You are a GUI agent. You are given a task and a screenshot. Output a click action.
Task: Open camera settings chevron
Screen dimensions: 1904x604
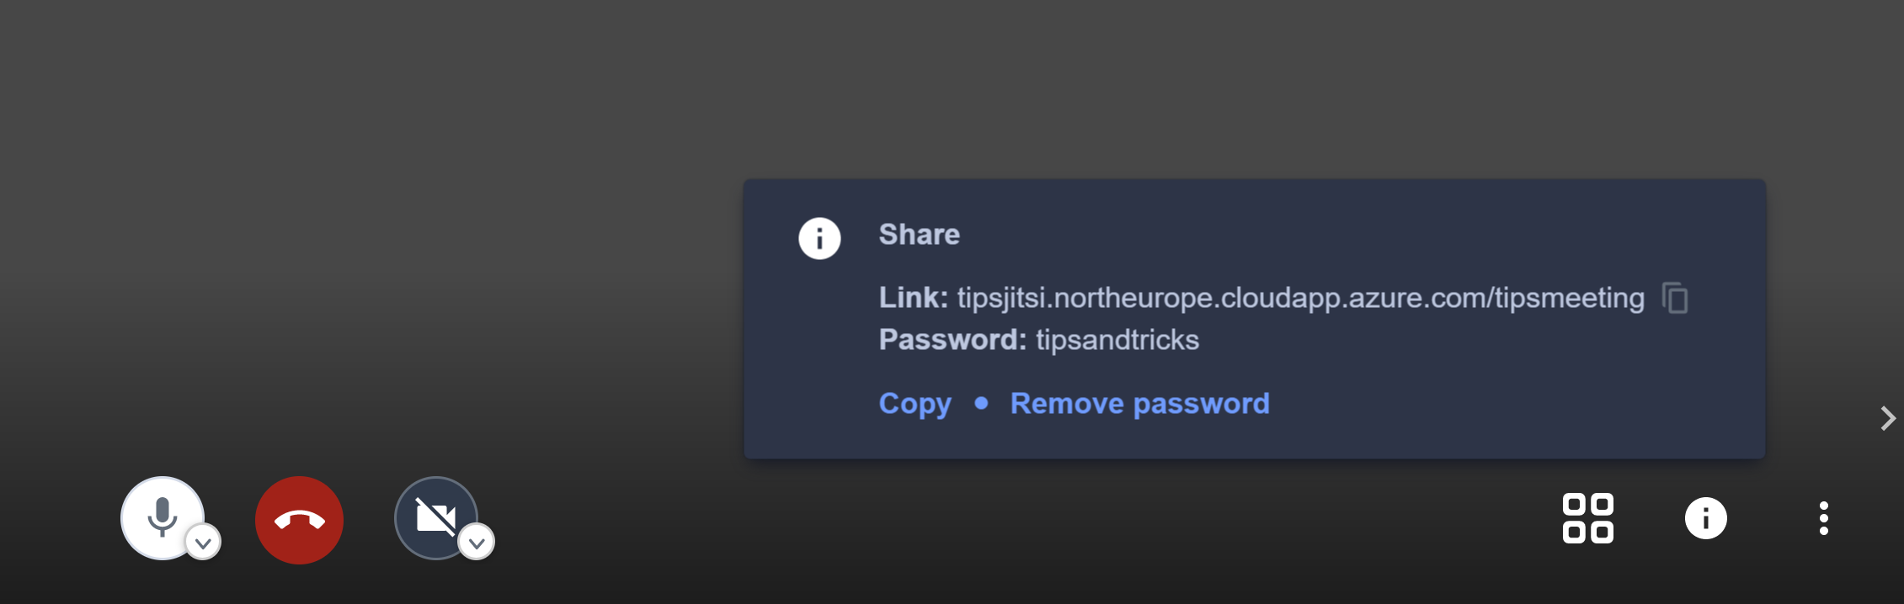(x=477, y=543)
